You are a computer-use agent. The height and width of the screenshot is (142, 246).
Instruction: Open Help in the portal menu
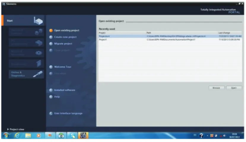(57, 97)
